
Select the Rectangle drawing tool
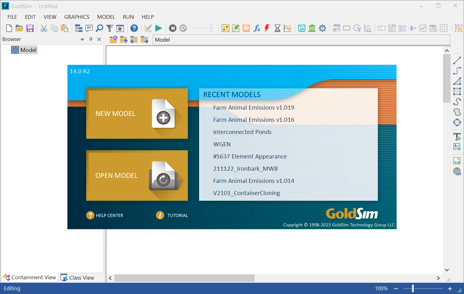tap(457, 91)
